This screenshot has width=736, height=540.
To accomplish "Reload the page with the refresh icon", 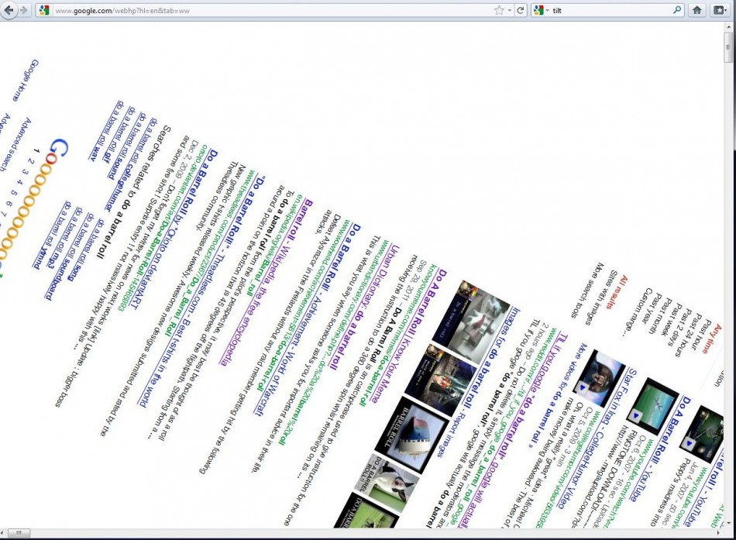I will click(520, 10).
